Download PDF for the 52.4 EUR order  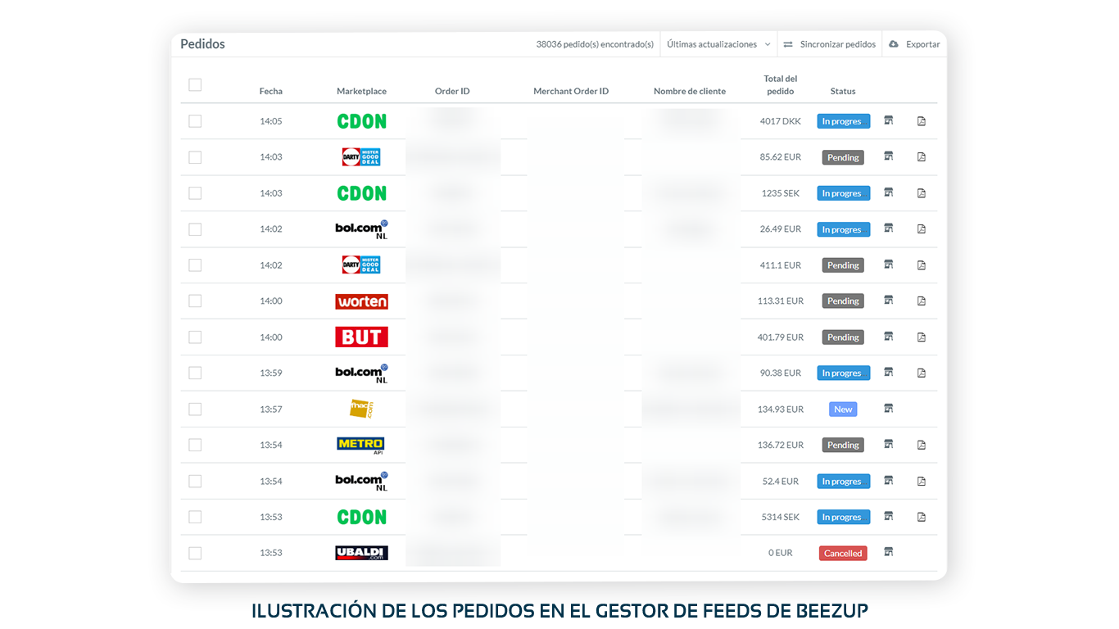(922, 482)
